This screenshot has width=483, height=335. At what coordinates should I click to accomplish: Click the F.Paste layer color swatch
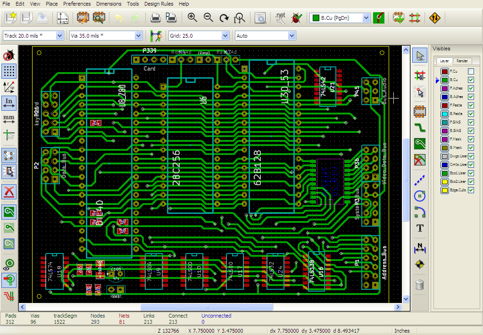pyautogui.click(x=444, y=106)
